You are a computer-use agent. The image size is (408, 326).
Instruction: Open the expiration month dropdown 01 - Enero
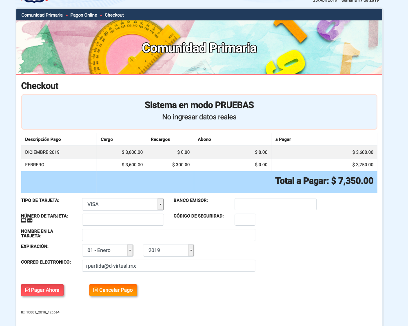(x=108, y=250)
